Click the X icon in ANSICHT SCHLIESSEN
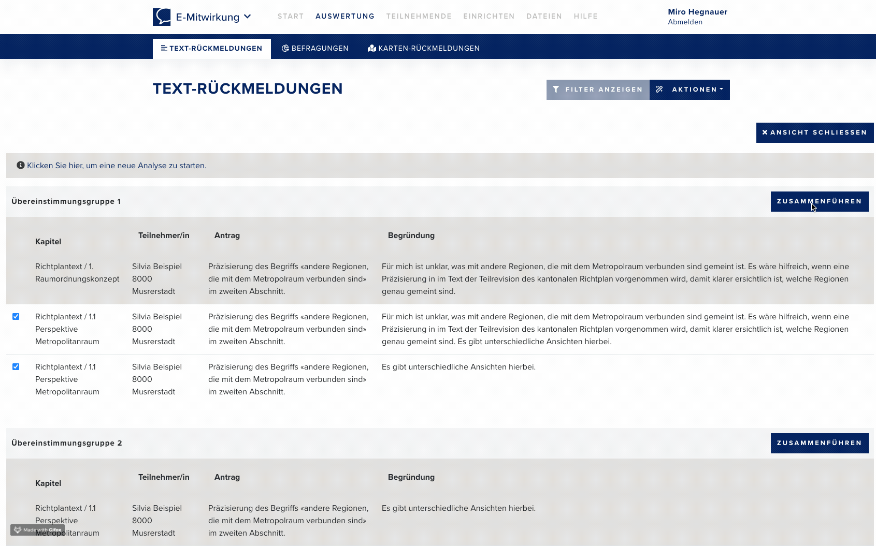The height and width of the screenshot is (546, 876). coord(765,132)
